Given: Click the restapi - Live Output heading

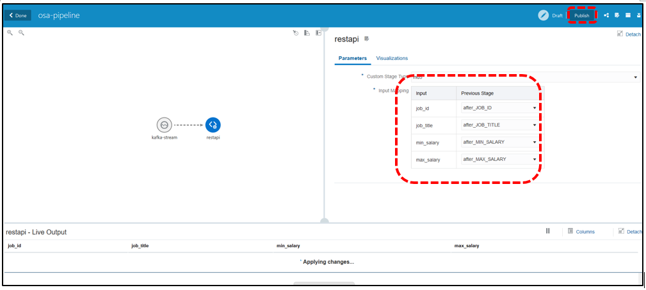Looking at the screenshot, I should click(x=36, y=232).
